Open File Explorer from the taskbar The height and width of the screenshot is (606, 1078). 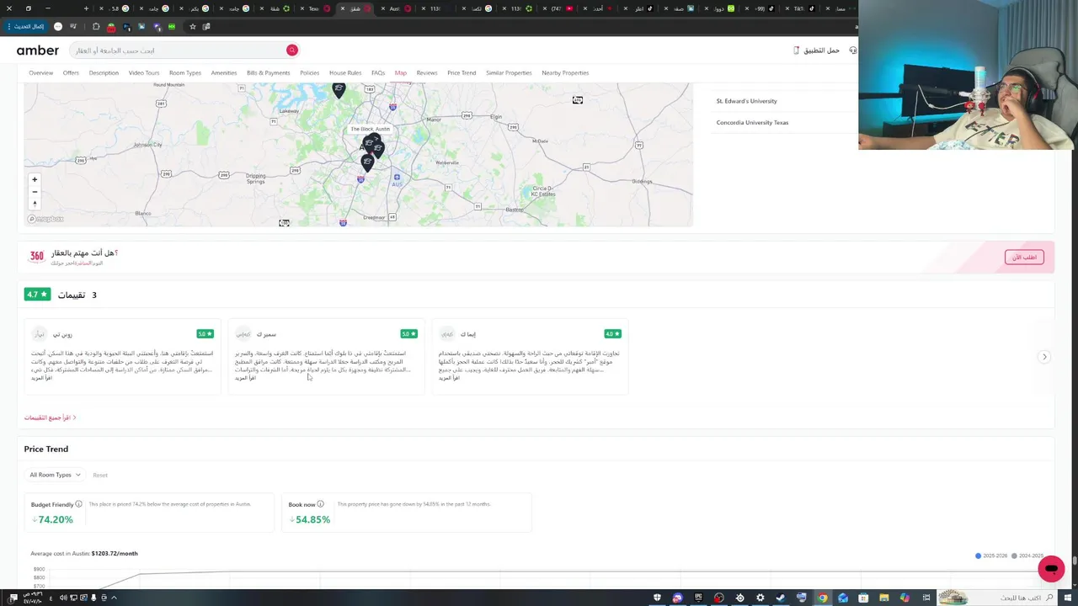(883, 598)
